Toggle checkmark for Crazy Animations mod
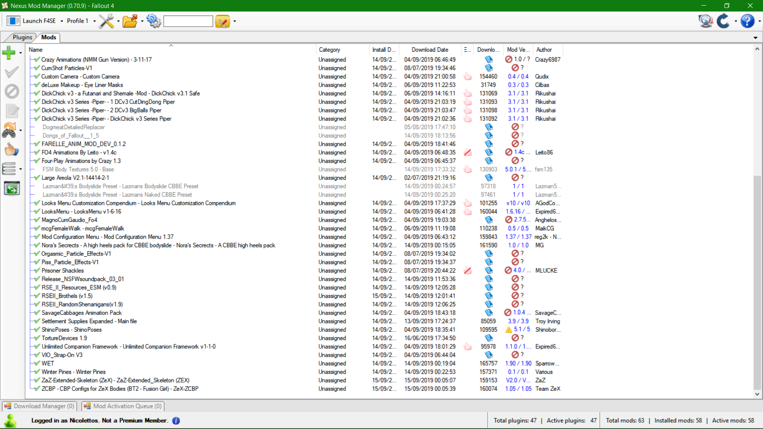This screenshot has width=763, height=429. pyautogui.click(x=37, y=60)
